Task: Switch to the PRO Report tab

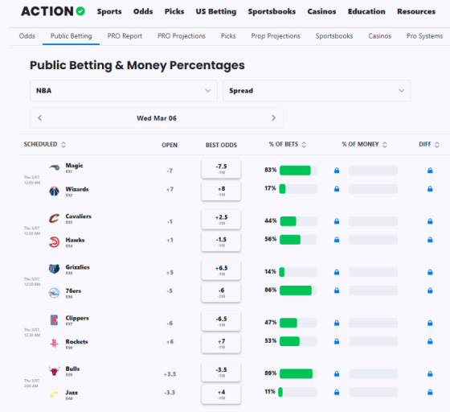Action: [125, 36]
